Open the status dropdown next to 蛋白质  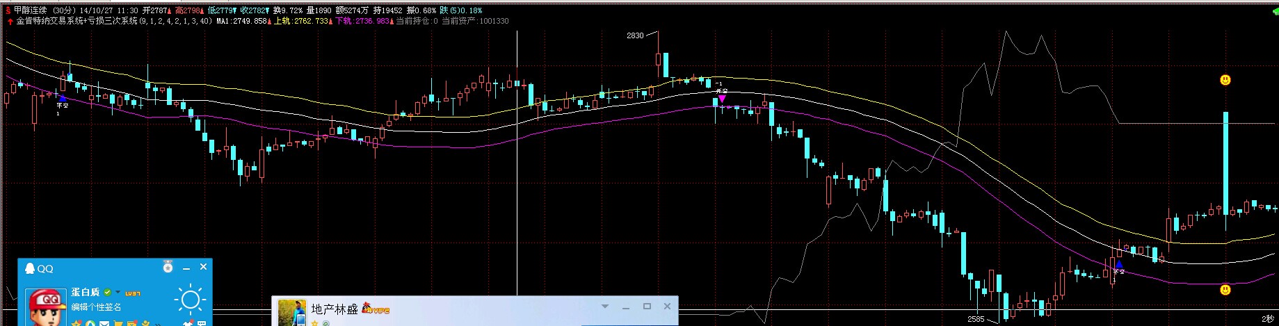click(118, 293)
